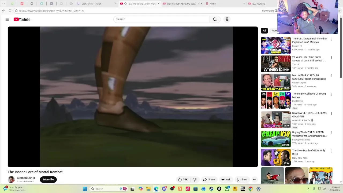This screenshot has width=343, height=193.
Task: Open options for the Slow Death of GTA's Rival video
Action: pyautogui.click(x=331, y=151)
